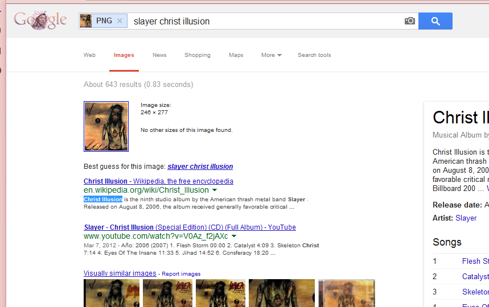Open best guess link slayer christ illusion
Image resolution: width=489 pixels, height=307 pixels.
(x=200, y=167)
